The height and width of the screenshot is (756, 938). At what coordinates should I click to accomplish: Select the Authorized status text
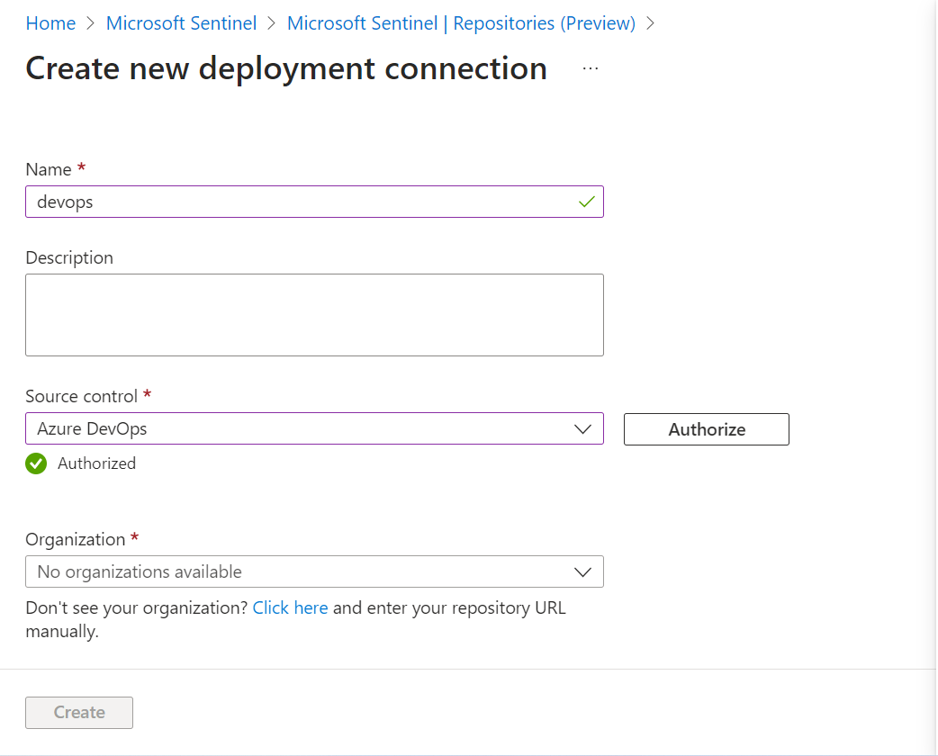tap(97, 463)
